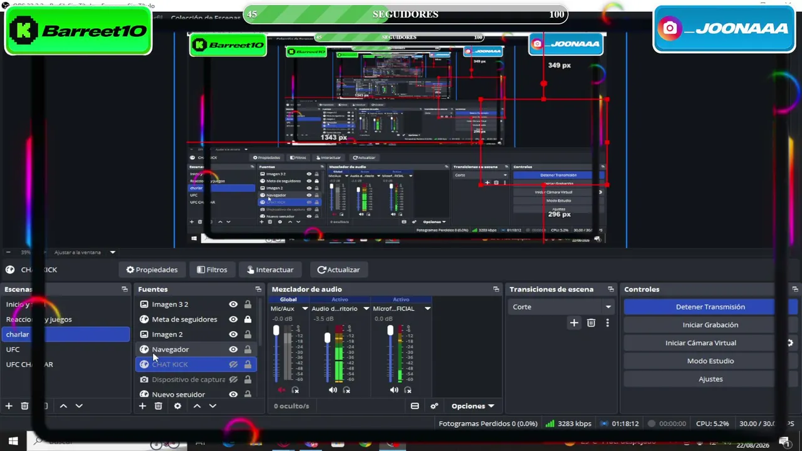The image size is (802, 451).
Task: Click Actualizar to refresh source
Action: tap(338, 270)
